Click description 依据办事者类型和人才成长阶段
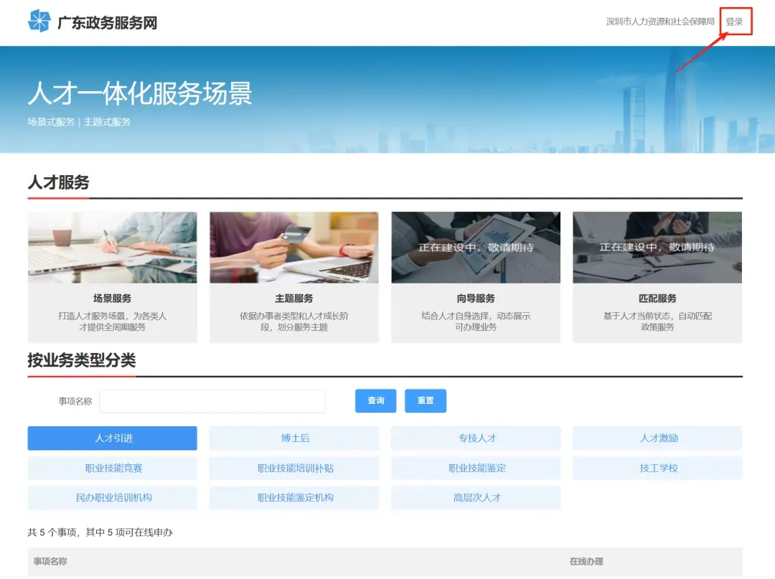 [294, 321]
